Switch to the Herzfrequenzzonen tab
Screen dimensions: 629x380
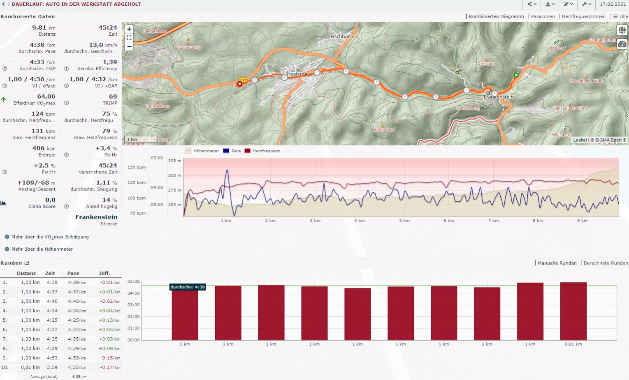(583, 16)
